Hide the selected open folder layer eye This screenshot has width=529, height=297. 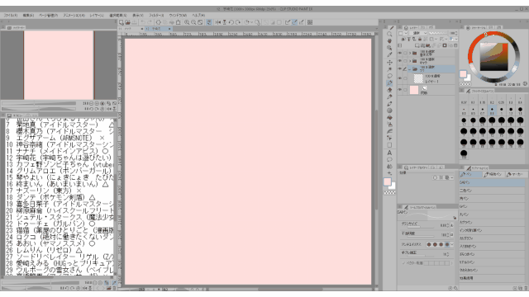click(x=400, y=69)
